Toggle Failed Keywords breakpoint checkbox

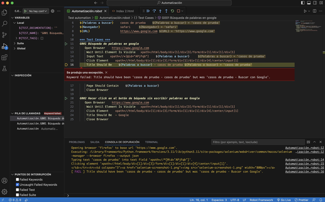click(x=18, y=179)
